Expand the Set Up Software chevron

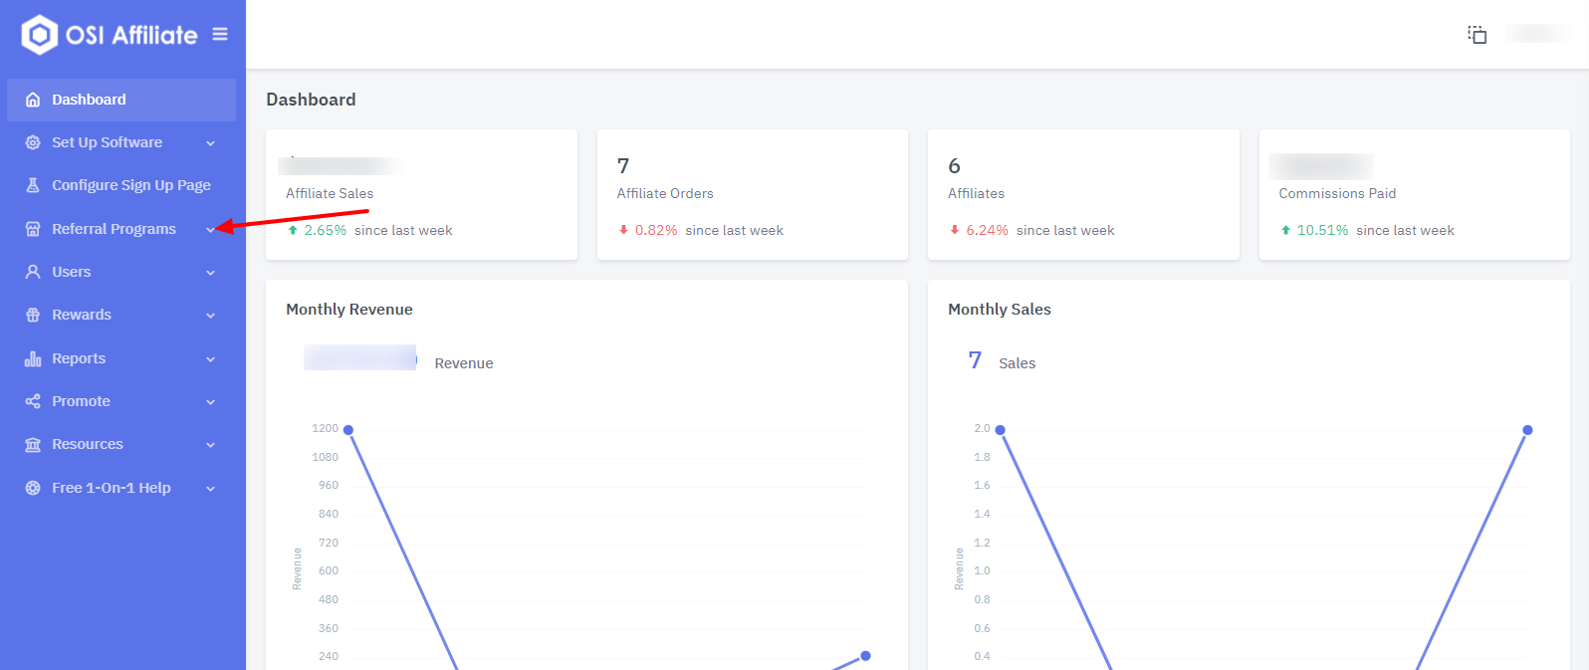coord(210,143)
